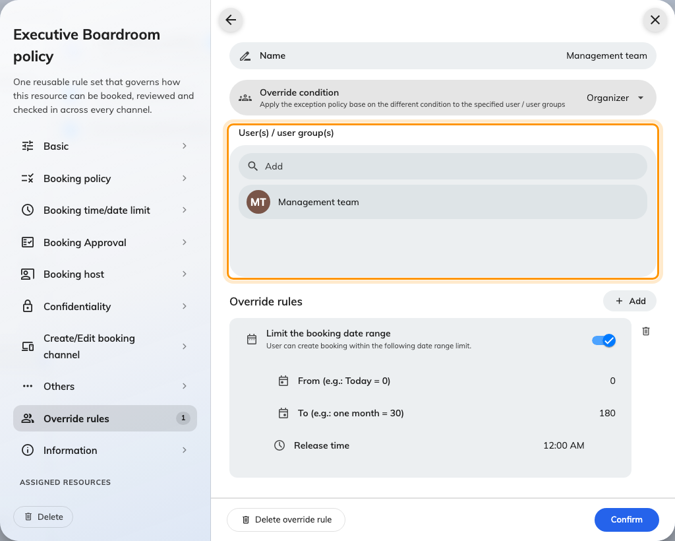Expand the Booking Approval chevron
The width and height of the screenshot is (675, 541).
[x=185, y=242]
